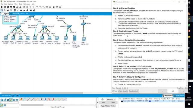The width and height of the screenshot is (193, 108).
Task: Click the Zoom In magnifier icon
Action: click(37, 7)
